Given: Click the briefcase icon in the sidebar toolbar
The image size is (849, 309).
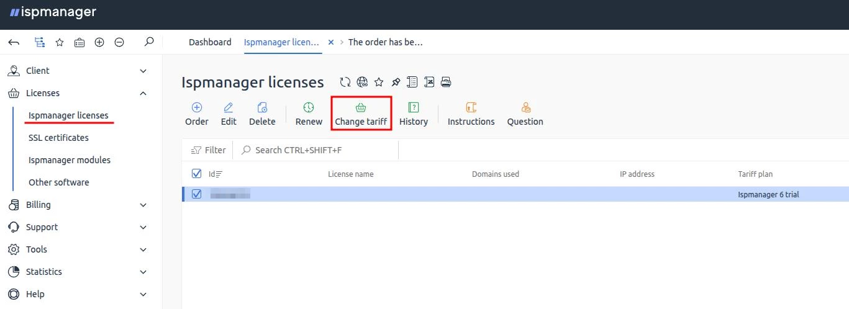Looking at the screenshot, I should coord(79,42).
